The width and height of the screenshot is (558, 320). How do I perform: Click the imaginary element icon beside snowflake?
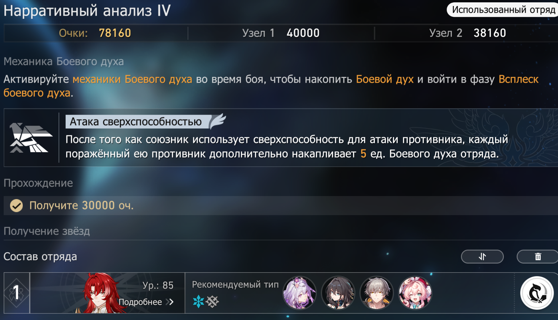coord(212,301)
